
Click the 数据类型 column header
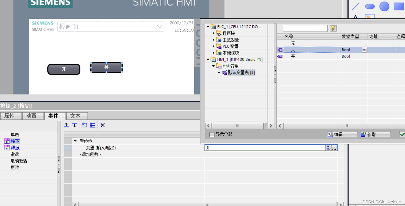(x=354, y=36)
